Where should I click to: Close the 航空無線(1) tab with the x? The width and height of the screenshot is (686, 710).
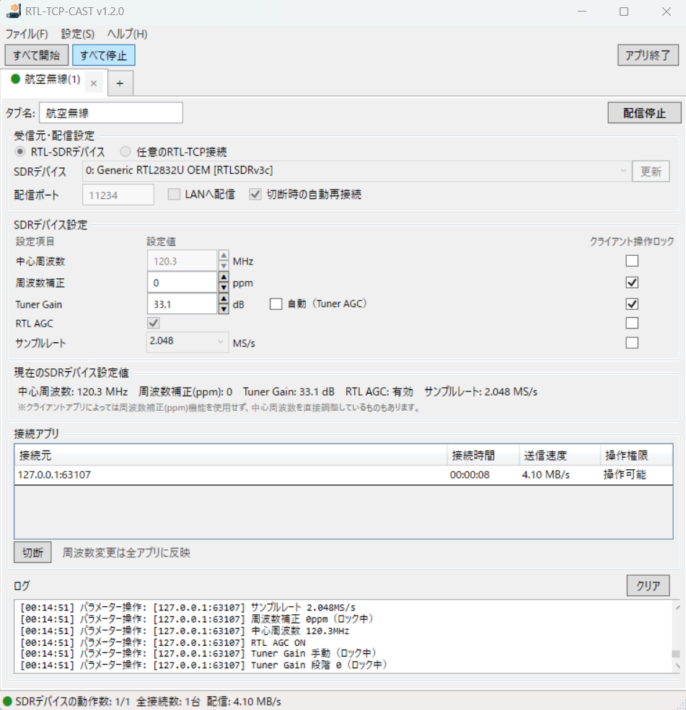(x=94, y=84)
